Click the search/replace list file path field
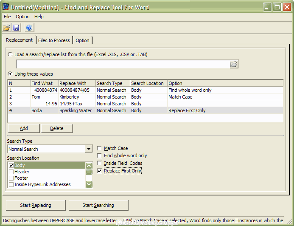This screenshot has width=294, height=226. coord(123,65)
